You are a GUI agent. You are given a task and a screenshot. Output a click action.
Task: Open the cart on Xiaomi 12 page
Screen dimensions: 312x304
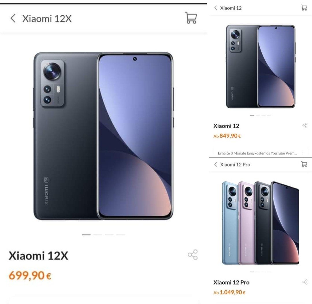304,8
